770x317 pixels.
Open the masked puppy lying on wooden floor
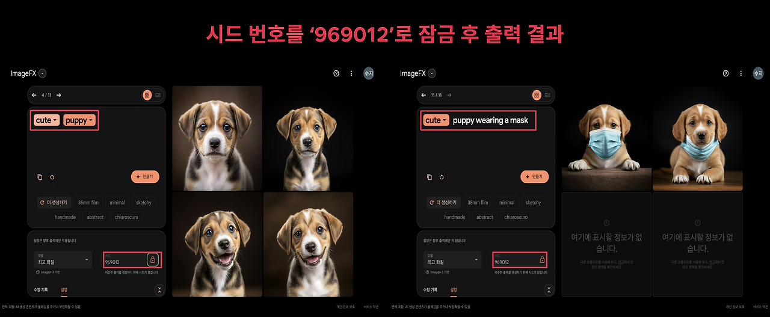click(x=698, y=138)
